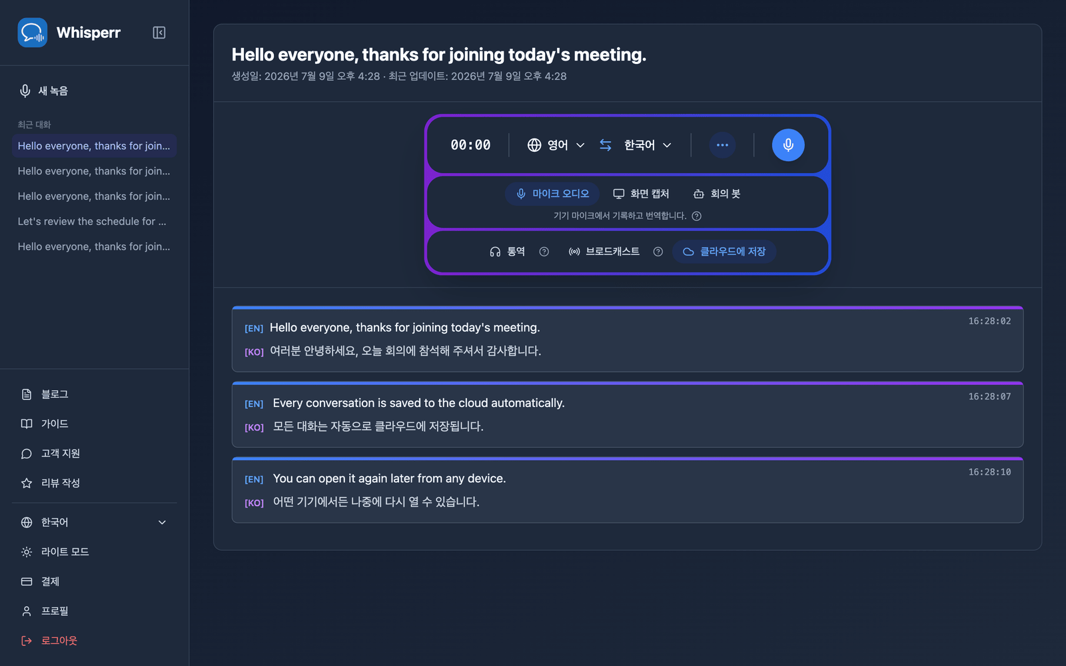This screenshot has width=1066, height=666.
Task: Open the target language 한국어 dropdown in the recorder
Action: pos(648,145)
